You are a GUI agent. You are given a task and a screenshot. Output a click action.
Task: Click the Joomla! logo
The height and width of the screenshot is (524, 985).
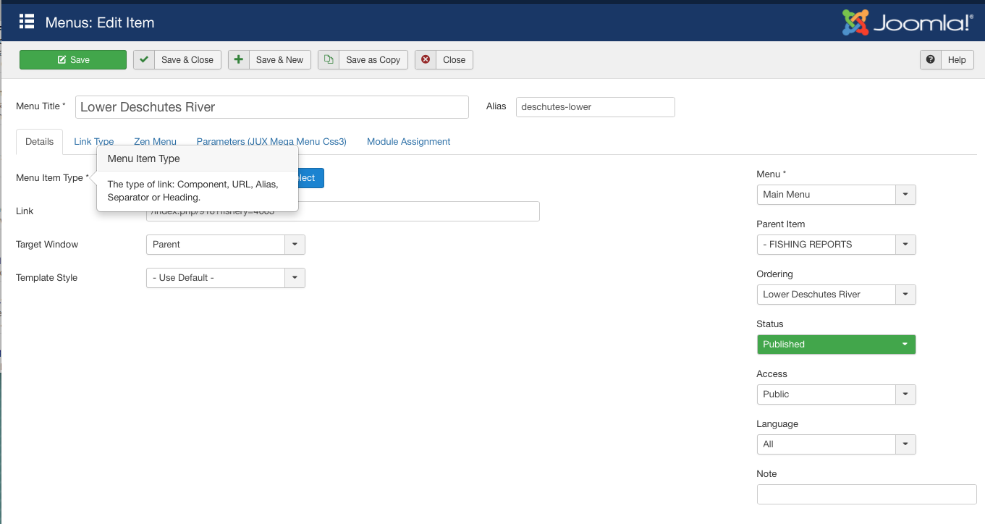click(908, 22)
